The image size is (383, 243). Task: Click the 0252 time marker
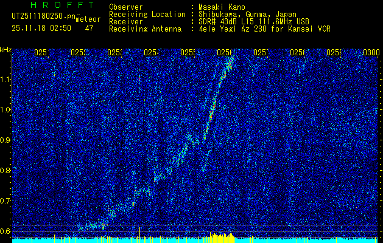pos(78,52)
